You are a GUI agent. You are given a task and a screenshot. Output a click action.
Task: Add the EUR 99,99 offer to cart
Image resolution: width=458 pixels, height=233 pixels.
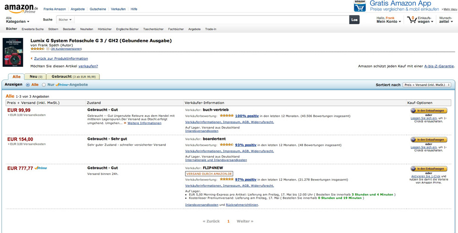pyautogui.click(x=429, y=111)
